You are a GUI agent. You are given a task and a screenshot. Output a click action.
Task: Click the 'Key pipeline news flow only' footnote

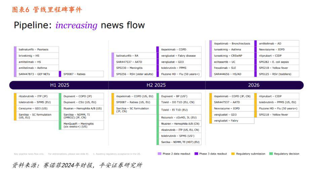(x=29, y=154)
